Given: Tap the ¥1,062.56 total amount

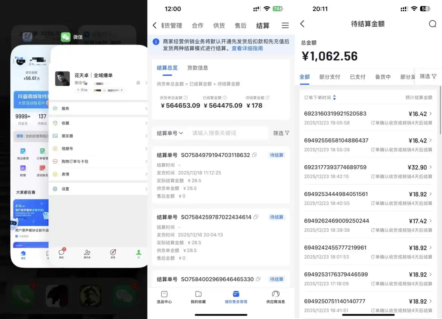Looking at the screenshot, I should [329, 56].
